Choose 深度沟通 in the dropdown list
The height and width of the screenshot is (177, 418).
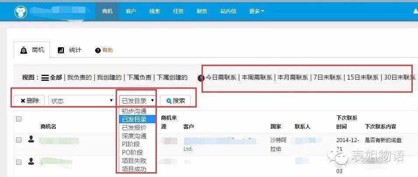[x=137, y=136]
